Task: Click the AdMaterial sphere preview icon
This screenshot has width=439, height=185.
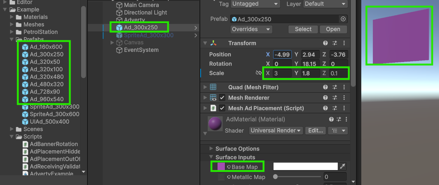Action: (x=215, y=124)
